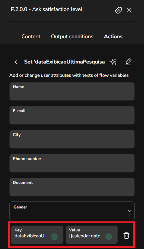Open the Output conditions tab
The image size is (144, 249).
pos(72,37)
